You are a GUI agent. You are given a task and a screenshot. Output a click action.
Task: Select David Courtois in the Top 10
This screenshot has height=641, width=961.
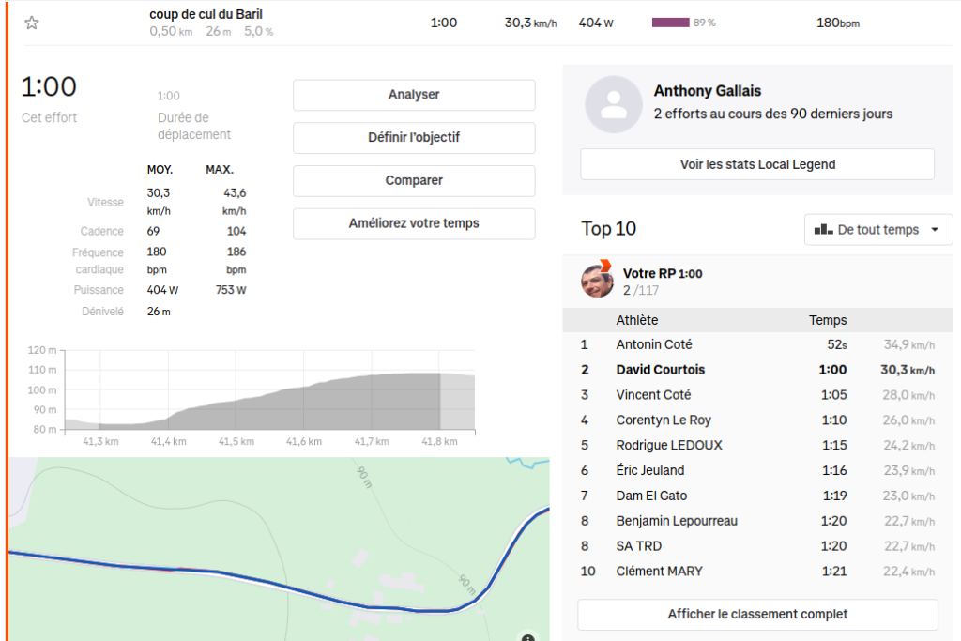661,370
